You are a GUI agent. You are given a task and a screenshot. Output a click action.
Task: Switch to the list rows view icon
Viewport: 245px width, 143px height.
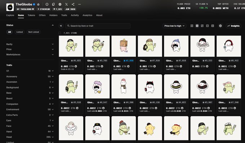coord(207,26)
